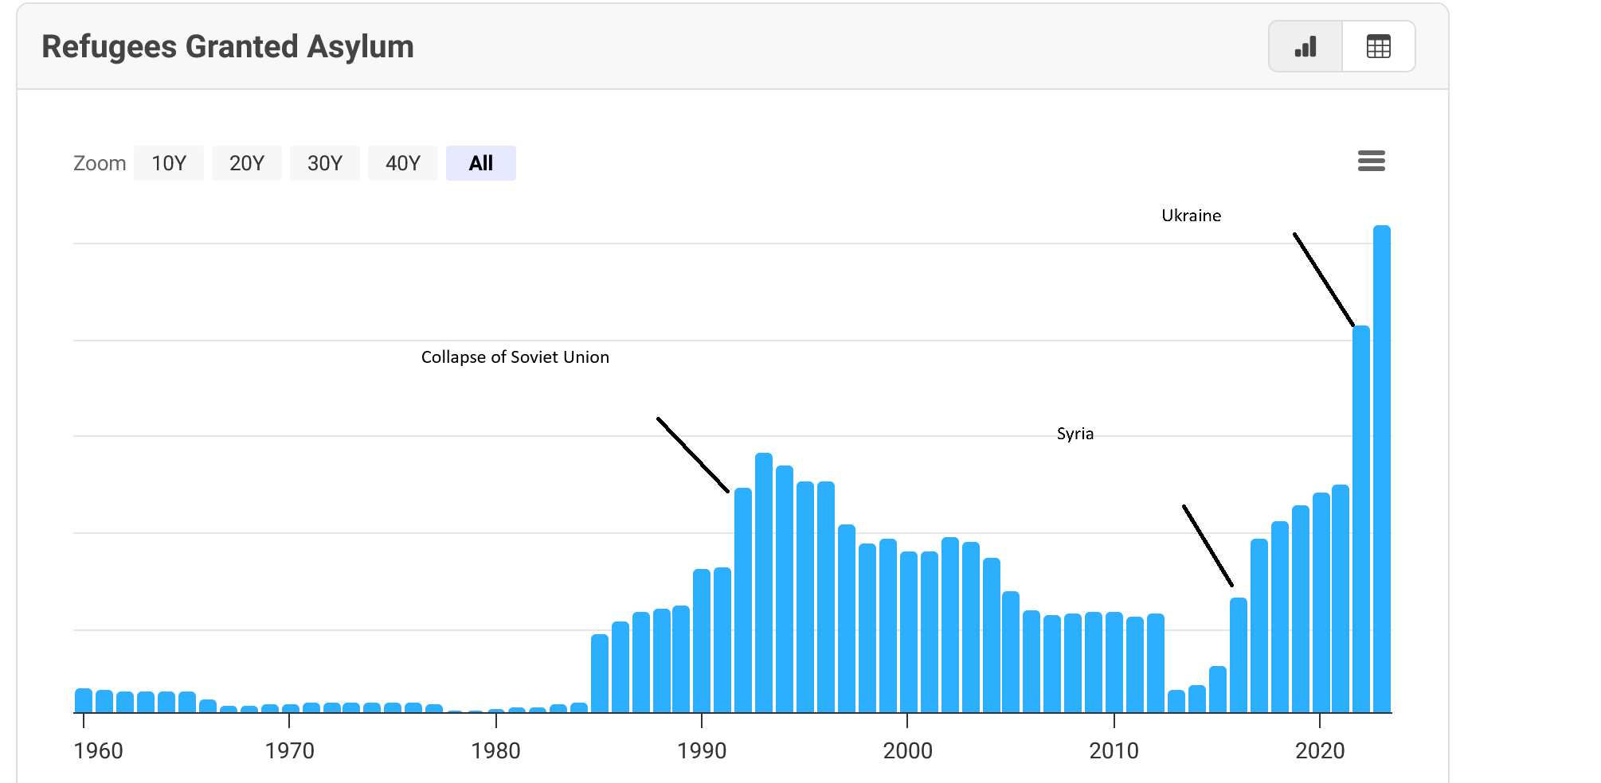1601x783 pixels.
Task: Click the Ukraine annotation label
Action: [1191, 216]
